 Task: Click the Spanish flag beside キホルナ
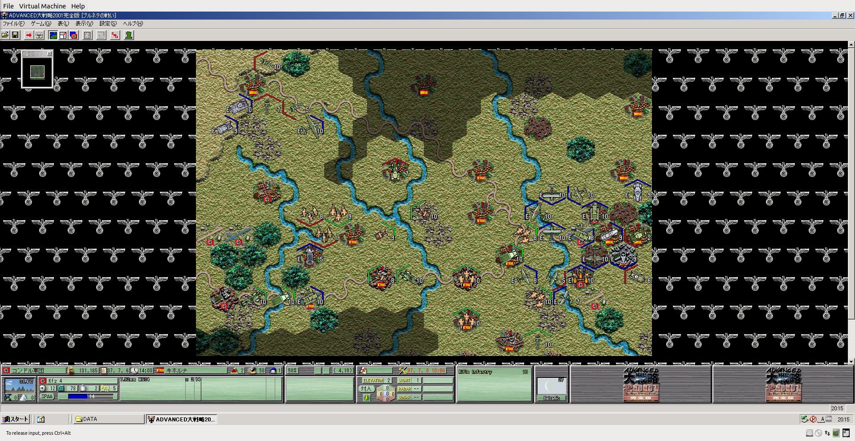click(160, 370)
